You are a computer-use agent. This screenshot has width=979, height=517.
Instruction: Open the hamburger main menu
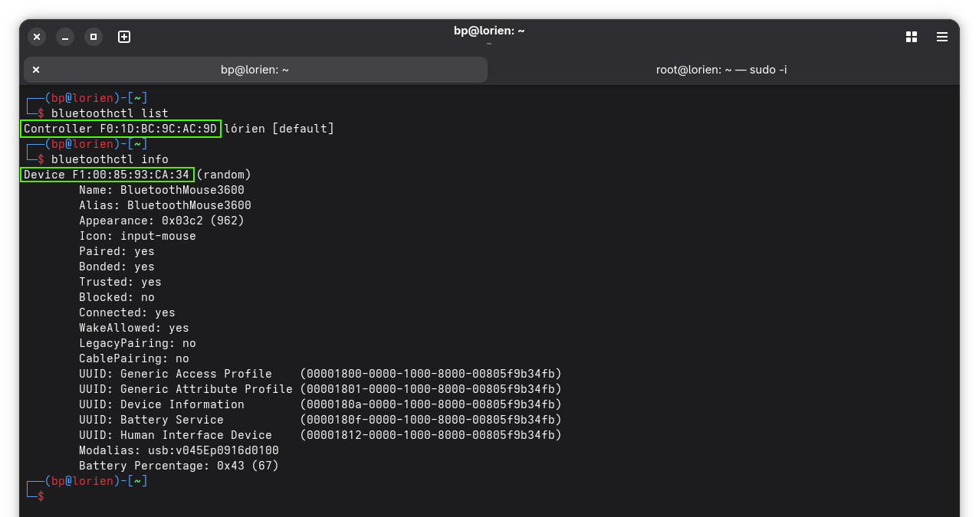pos(942,37)
